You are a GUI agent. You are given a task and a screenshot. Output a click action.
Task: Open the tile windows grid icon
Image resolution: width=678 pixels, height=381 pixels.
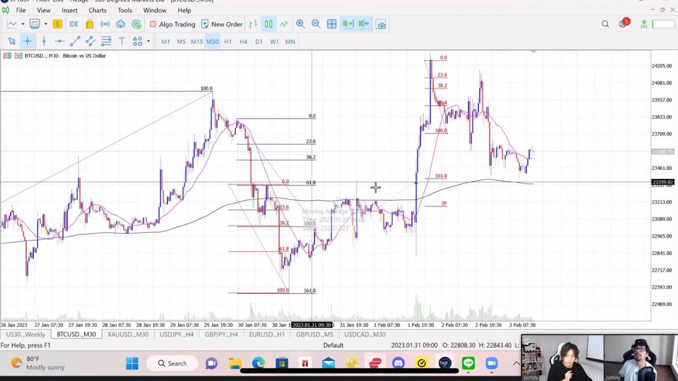pyautogui.click(x=331, y=24)
